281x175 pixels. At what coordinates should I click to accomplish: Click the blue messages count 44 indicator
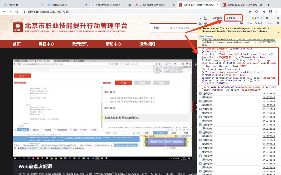click(259, 18)
